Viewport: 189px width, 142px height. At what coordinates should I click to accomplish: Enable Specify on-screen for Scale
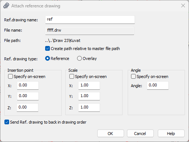coord(72,77)
